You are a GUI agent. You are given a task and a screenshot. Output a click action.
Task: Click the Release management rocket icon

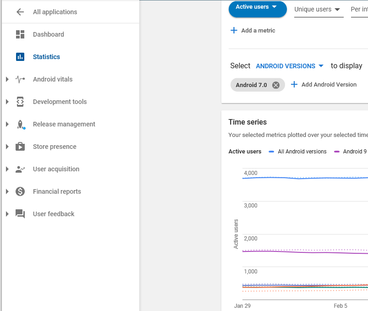(20, 124)
